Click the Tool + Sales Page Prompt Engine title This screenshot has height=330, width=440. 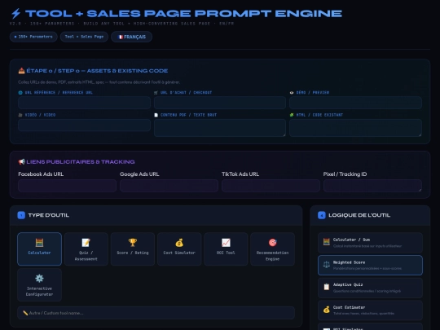click(x=183, y=14)
